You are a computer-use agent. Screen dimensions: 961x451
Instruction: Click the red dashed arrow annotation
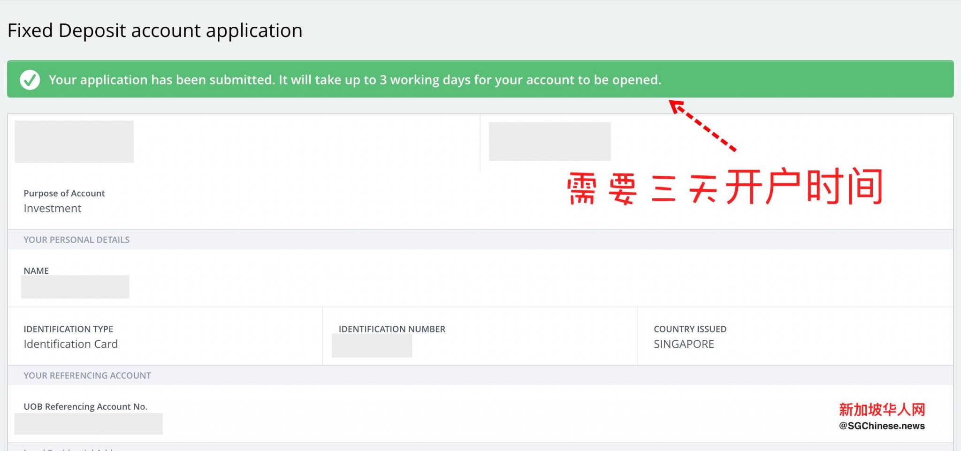702,126
